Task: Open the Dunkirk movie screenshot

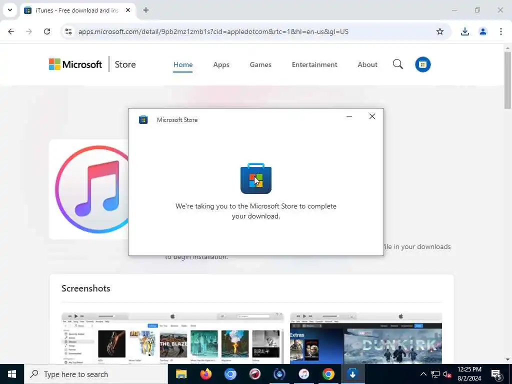Action: pos(365,338)
